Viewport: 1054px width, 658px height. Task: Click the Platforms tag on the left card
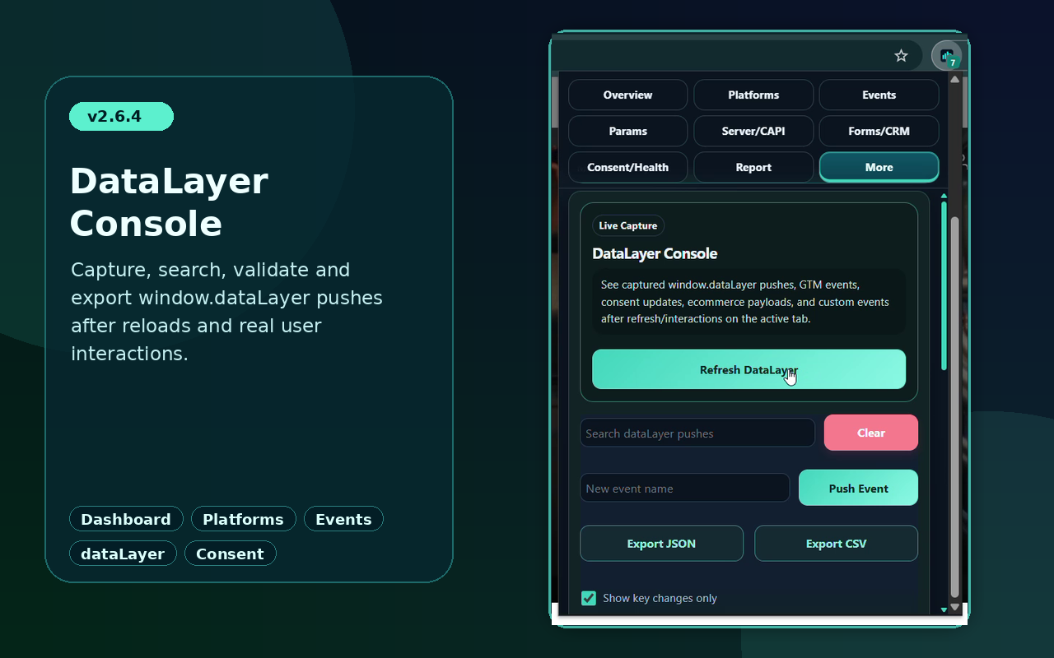click(x=243, y=519)
